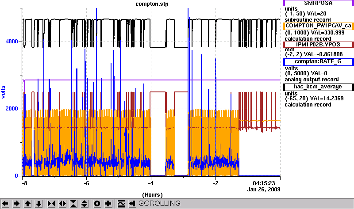Select the SMRPOSA curve legend entry
The image size is (354, 209).
click(x=318, y=3)
